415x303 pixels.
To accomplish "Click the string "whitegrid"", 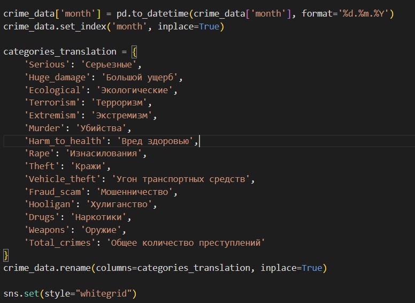I will [104, 294].
